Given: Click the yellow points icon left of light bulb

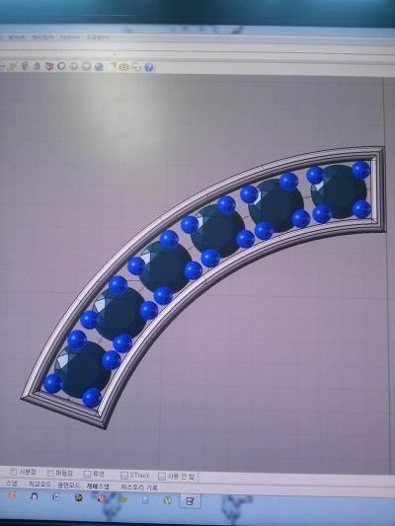Looking at the screenshot, I should (13, 66).
